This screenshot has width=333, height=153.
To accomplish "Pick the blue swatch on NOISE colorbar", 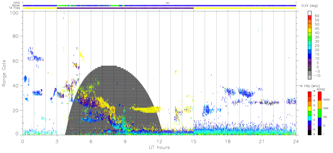I will (320, 122).
